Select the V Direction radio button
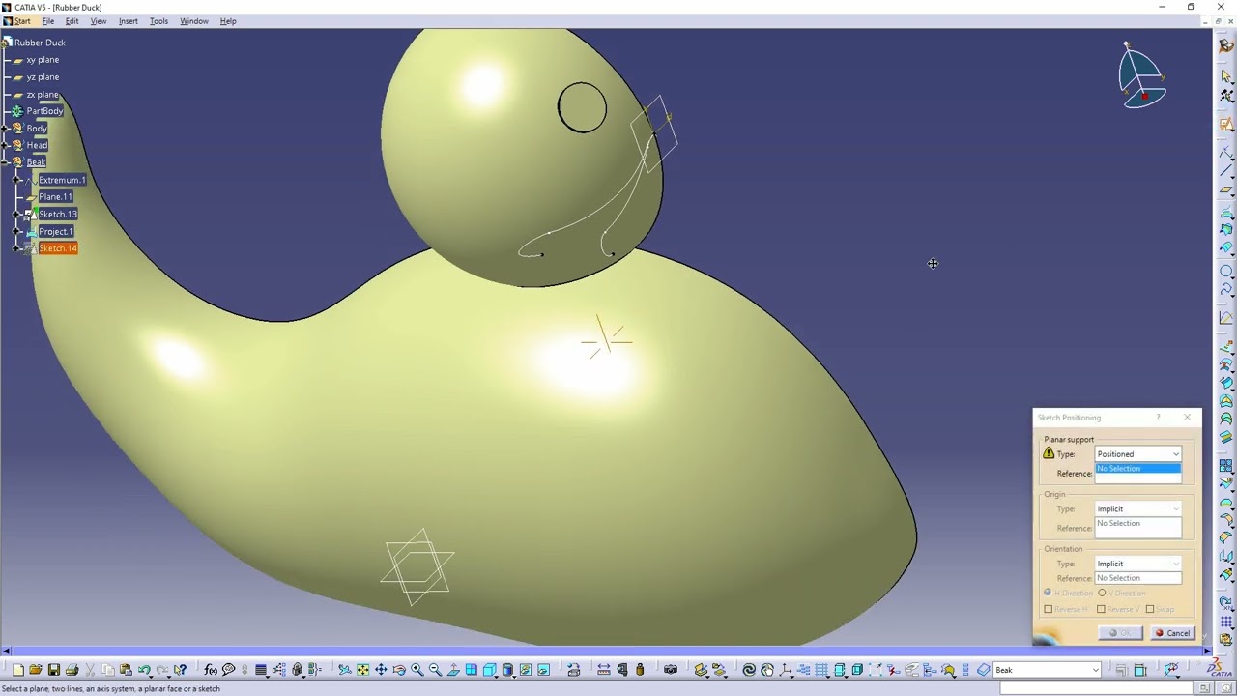Image resolution: width=1237 pixels, height=696 pixels. 1102,593
